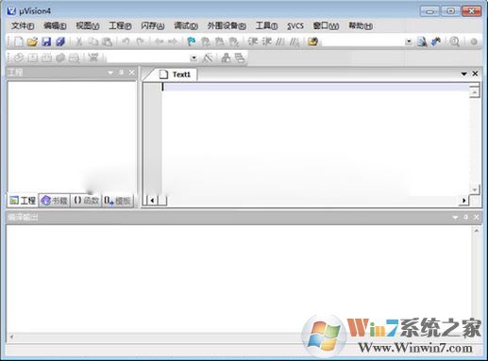The width and height of the screenshot is (488, 361).
Task: Indent the selected lines
Action: pyautogui.click(x=253, y=41)
